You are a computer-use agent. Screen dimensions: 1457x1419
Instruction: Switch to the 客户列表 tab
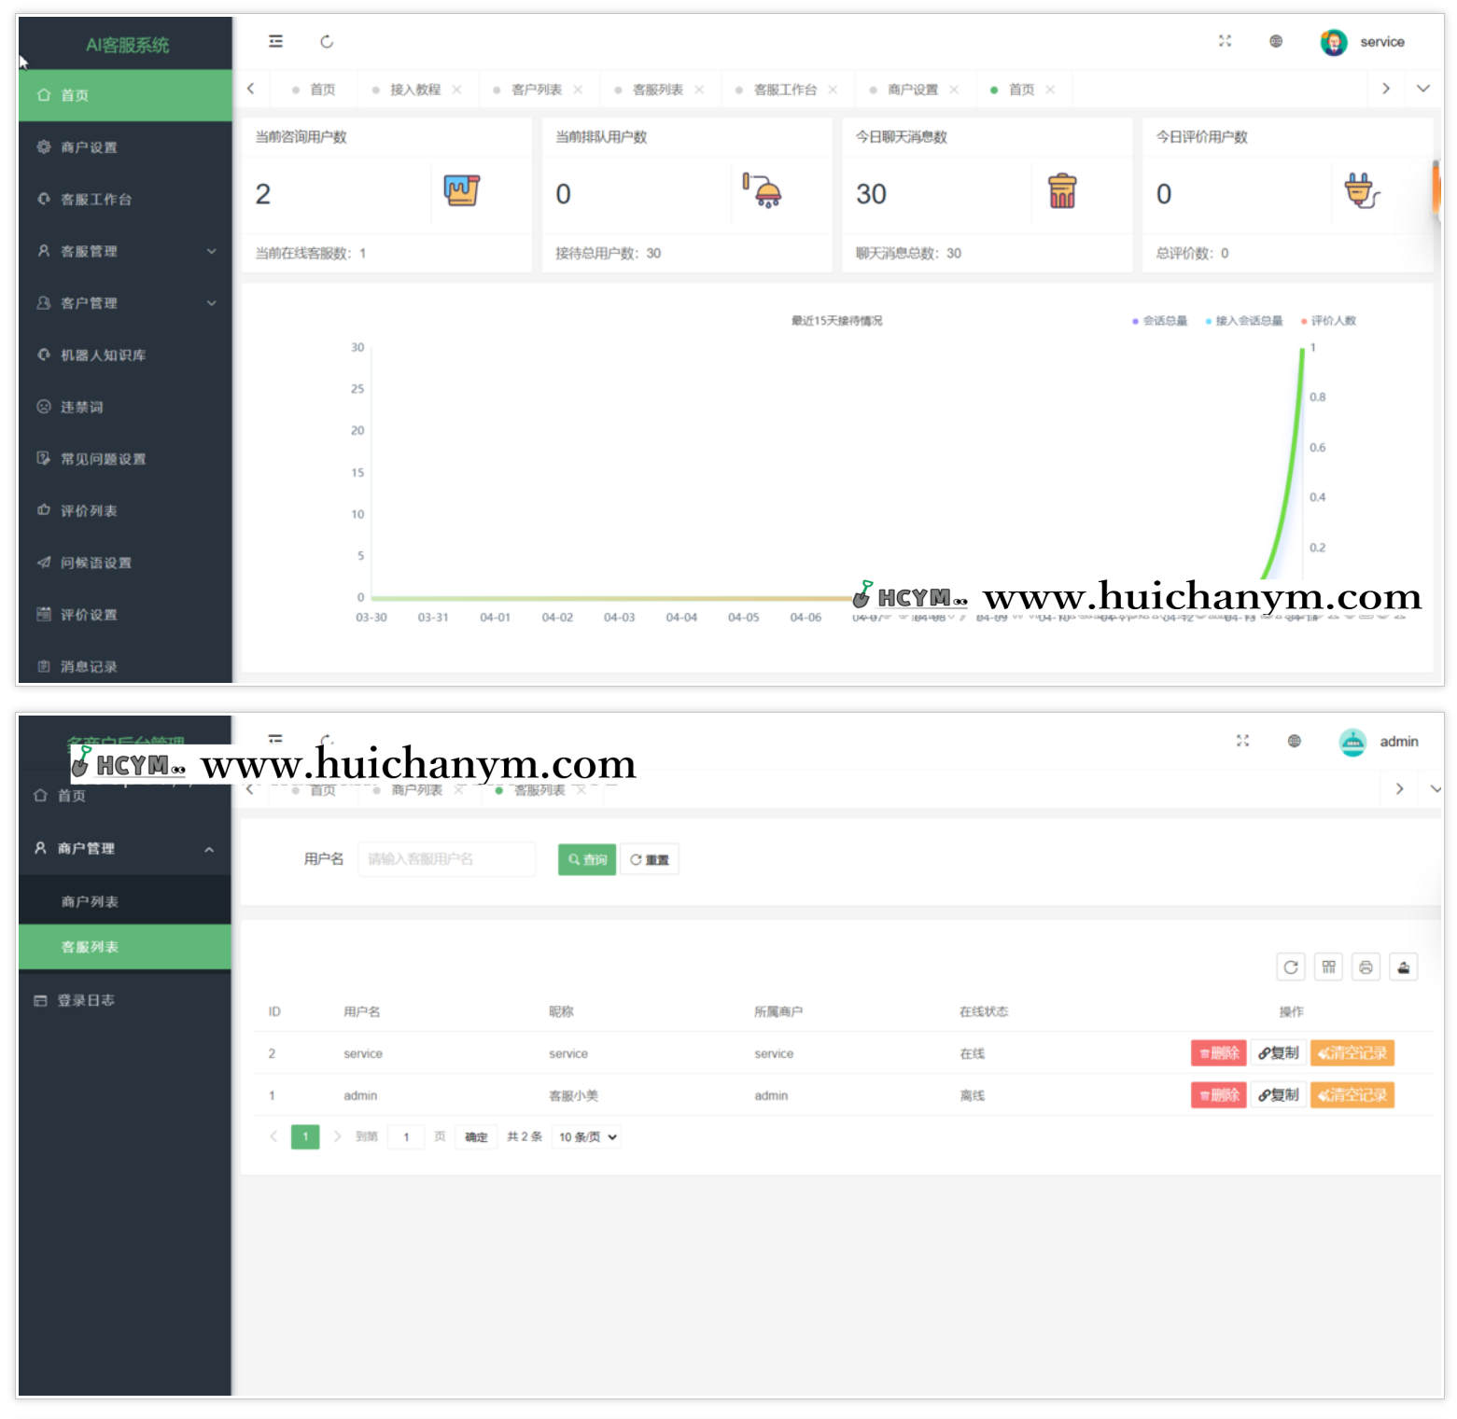[536, 90]
